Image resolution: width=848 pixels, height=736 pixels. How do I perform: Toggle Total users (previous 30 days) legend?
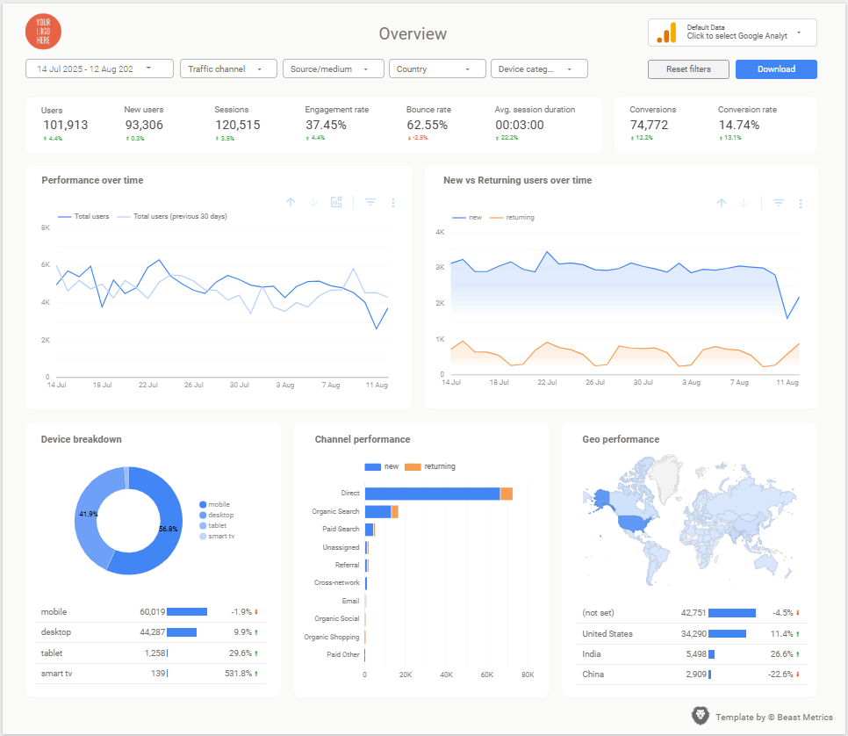pos(172,216)
